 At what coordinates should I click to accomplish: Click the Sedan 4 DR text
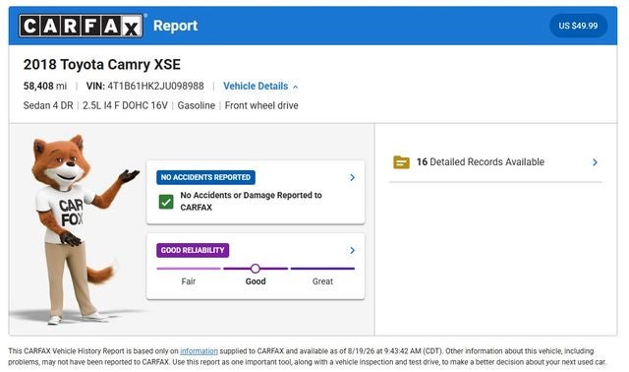click(x=48, y=105)
